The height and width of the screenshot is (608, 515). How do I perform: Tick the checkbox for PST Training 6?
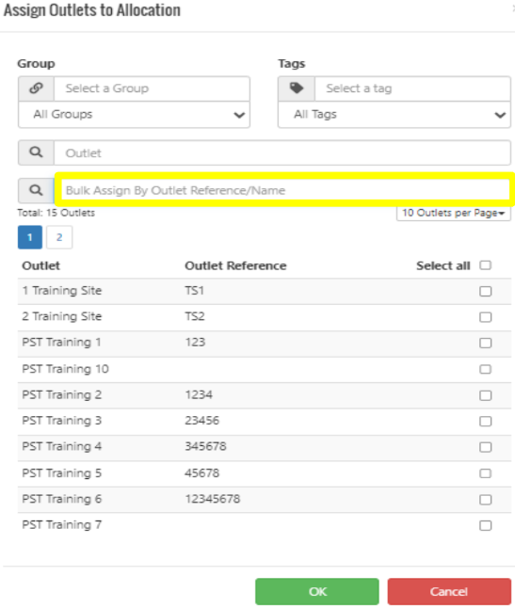point(485,500)
